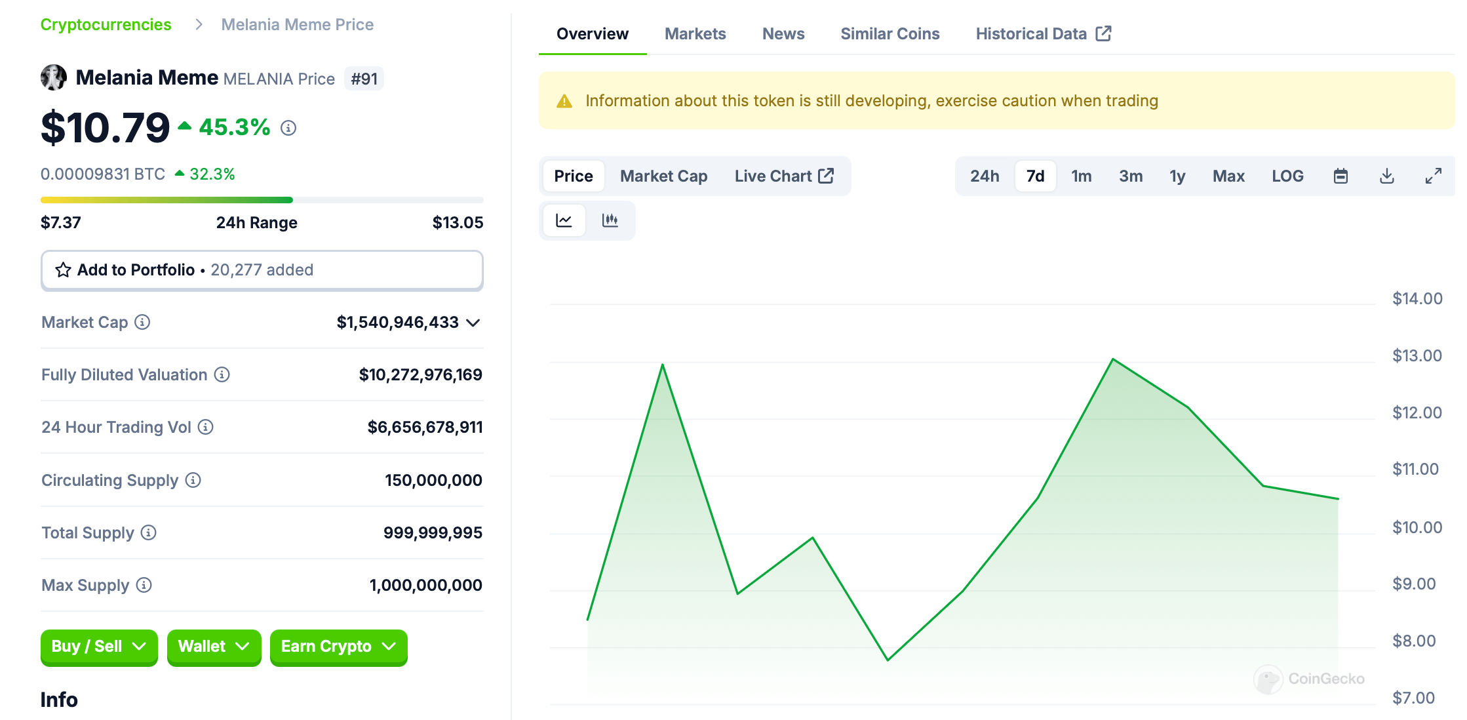Screen dimensions: 1467x720
Task: Expand chart to fullscreen
Action: coord(1433,176)
